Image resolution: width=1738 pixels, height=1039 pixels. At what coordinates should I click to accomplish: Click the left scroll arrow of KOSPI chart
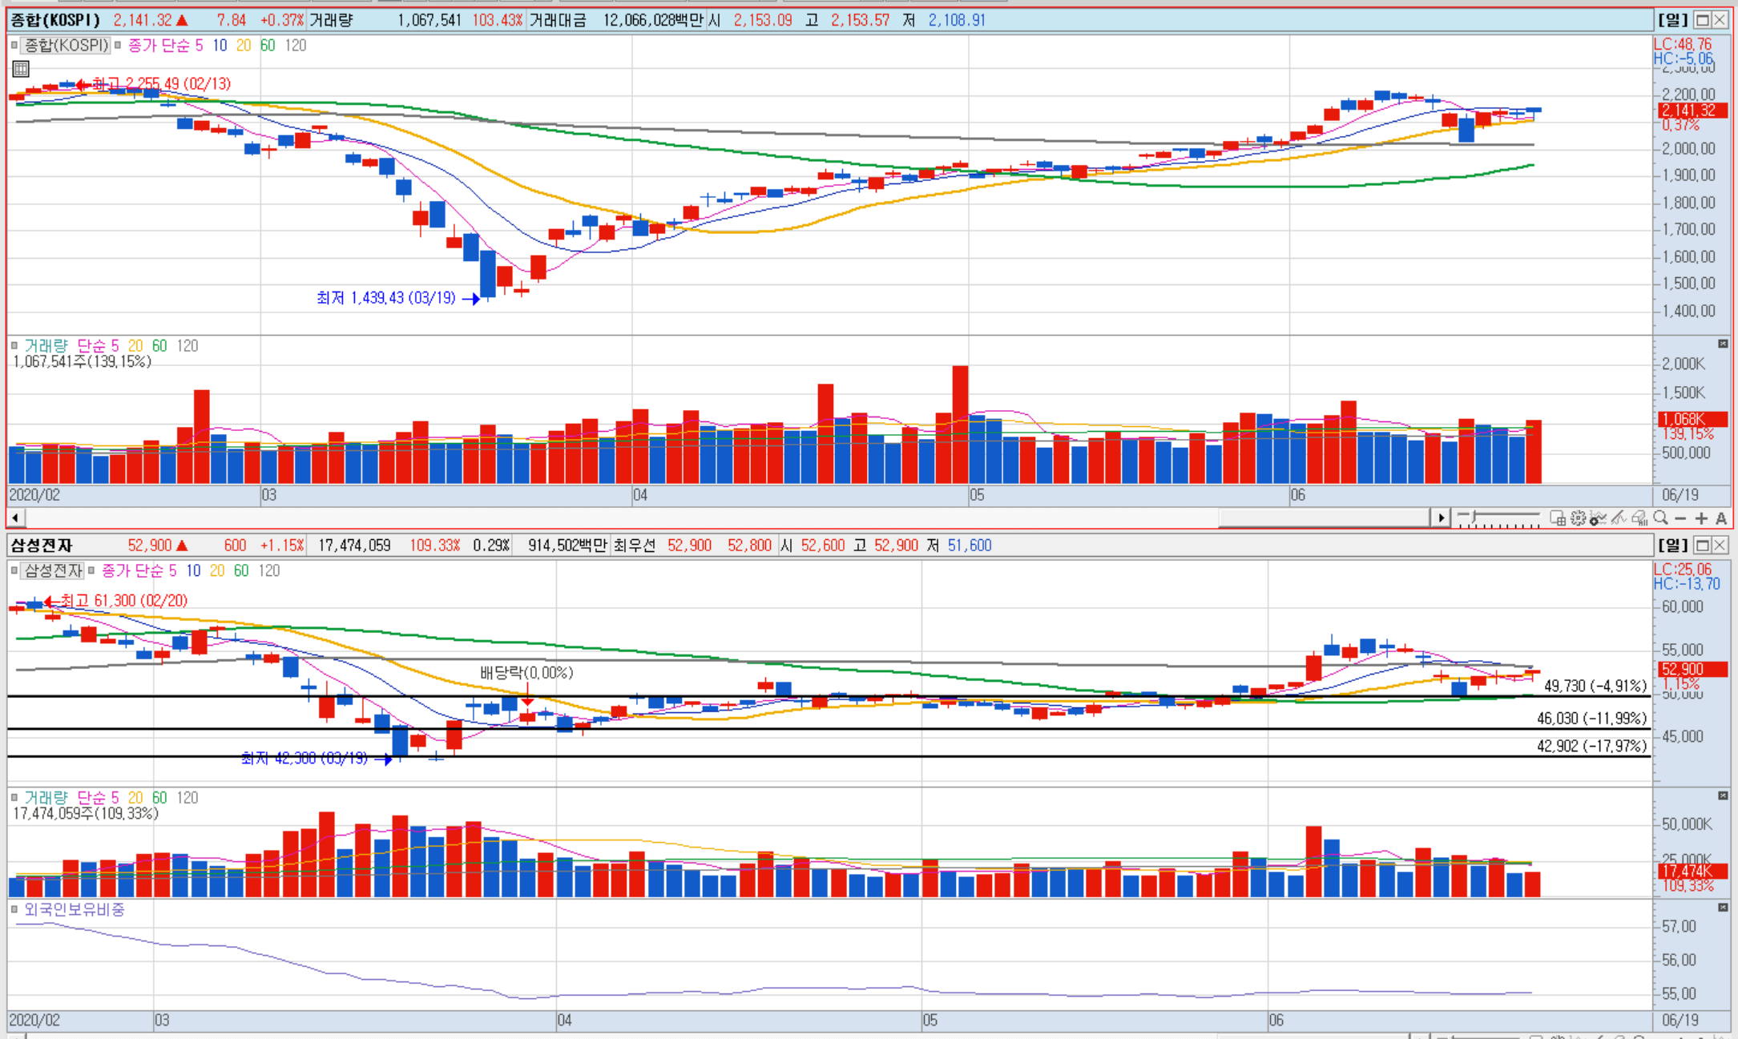[x=15, y=517]
